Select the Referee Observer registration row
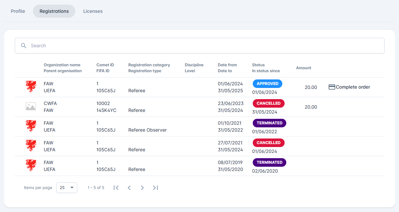The width and height of the screenshot is (399, 212). tap(147, 130)
